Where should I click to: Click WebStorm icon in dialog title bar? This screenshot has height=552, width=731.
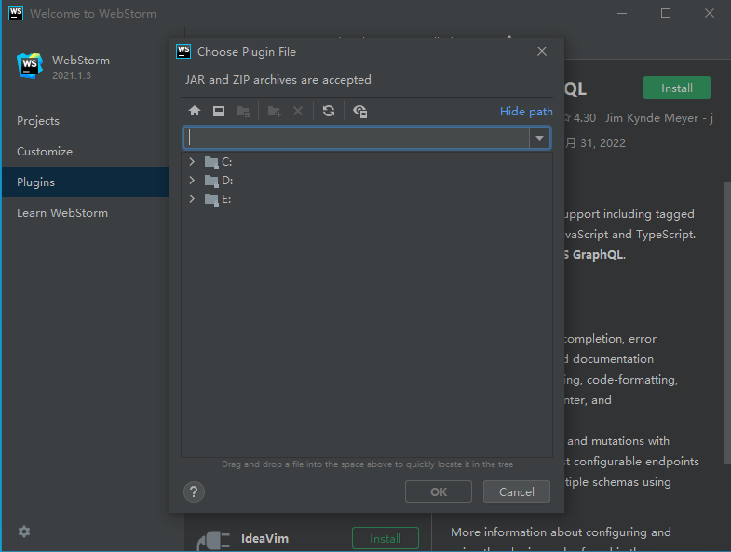coord(183,51)
